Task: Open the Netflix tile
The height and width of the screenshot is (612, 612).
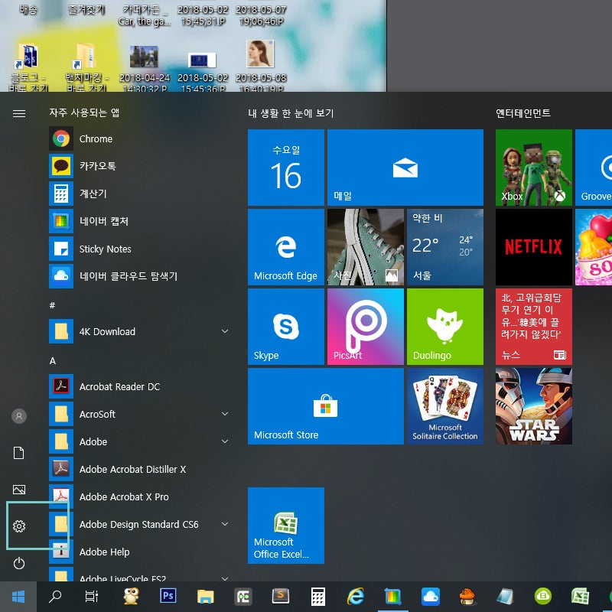Action: (533, 247)
